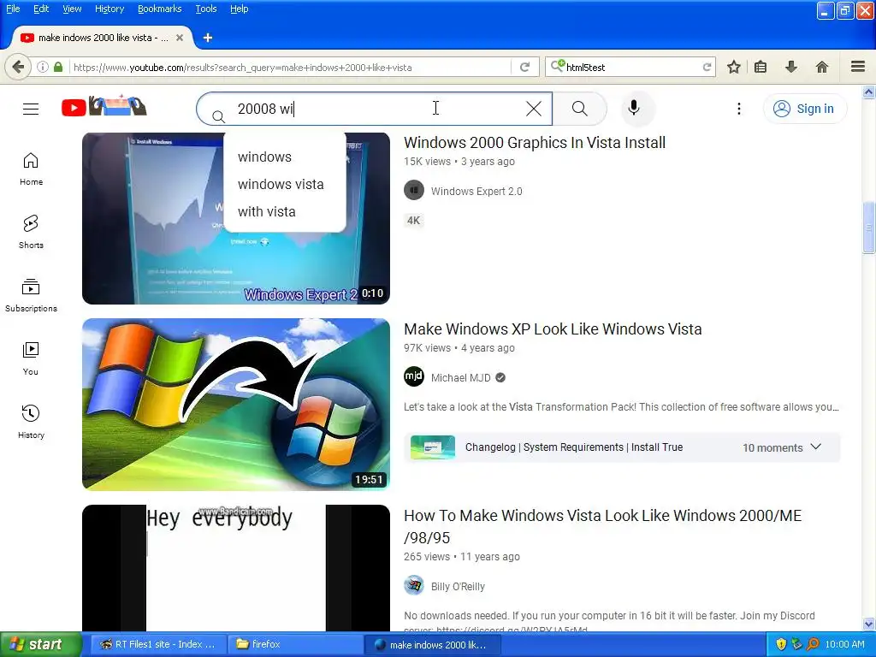Viewport: 876px width, 657px height.
Task: Click the Billy O'Reilly channel avatar
Action: [x=414, y=585]
